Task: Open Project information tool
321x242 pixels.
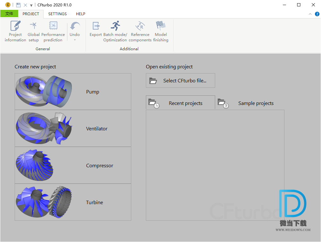Action: (15, 31)
